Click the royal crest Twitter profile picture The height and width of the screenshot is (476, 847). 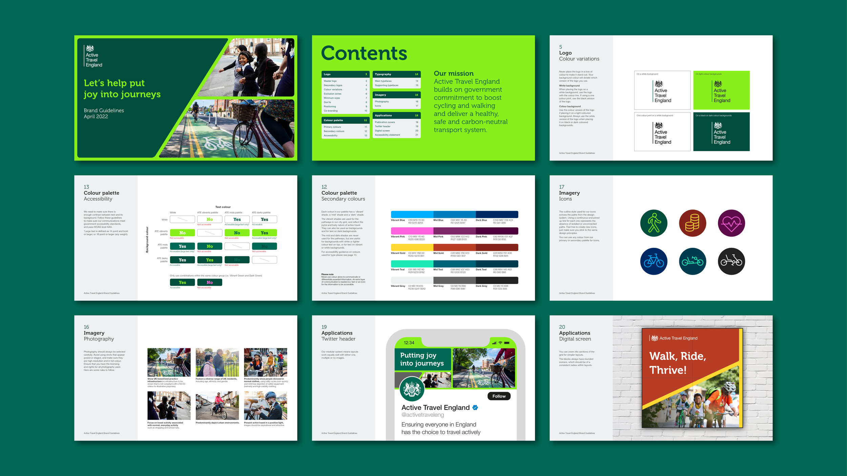412,389
